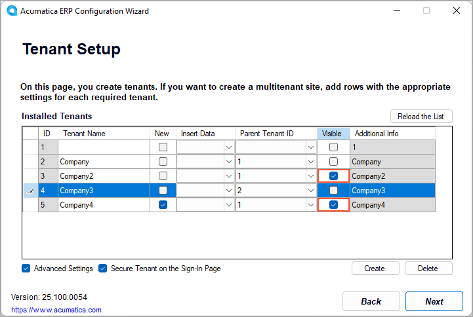This screenshot has height=317, width=473.
Task: Click Additional Info cell reading Company2
Action: click(392, 176)
